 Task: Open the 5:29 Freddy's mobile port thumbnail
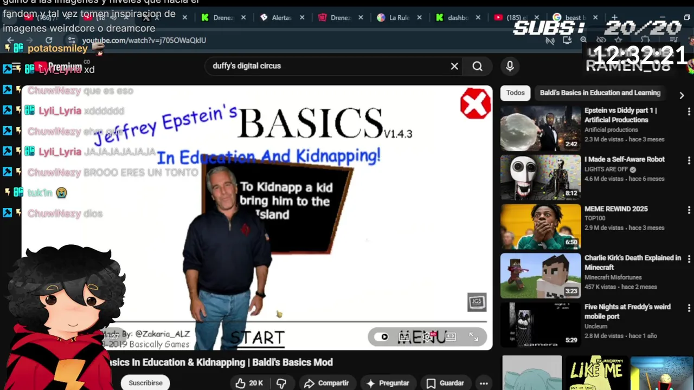click(x=540, y=325)
